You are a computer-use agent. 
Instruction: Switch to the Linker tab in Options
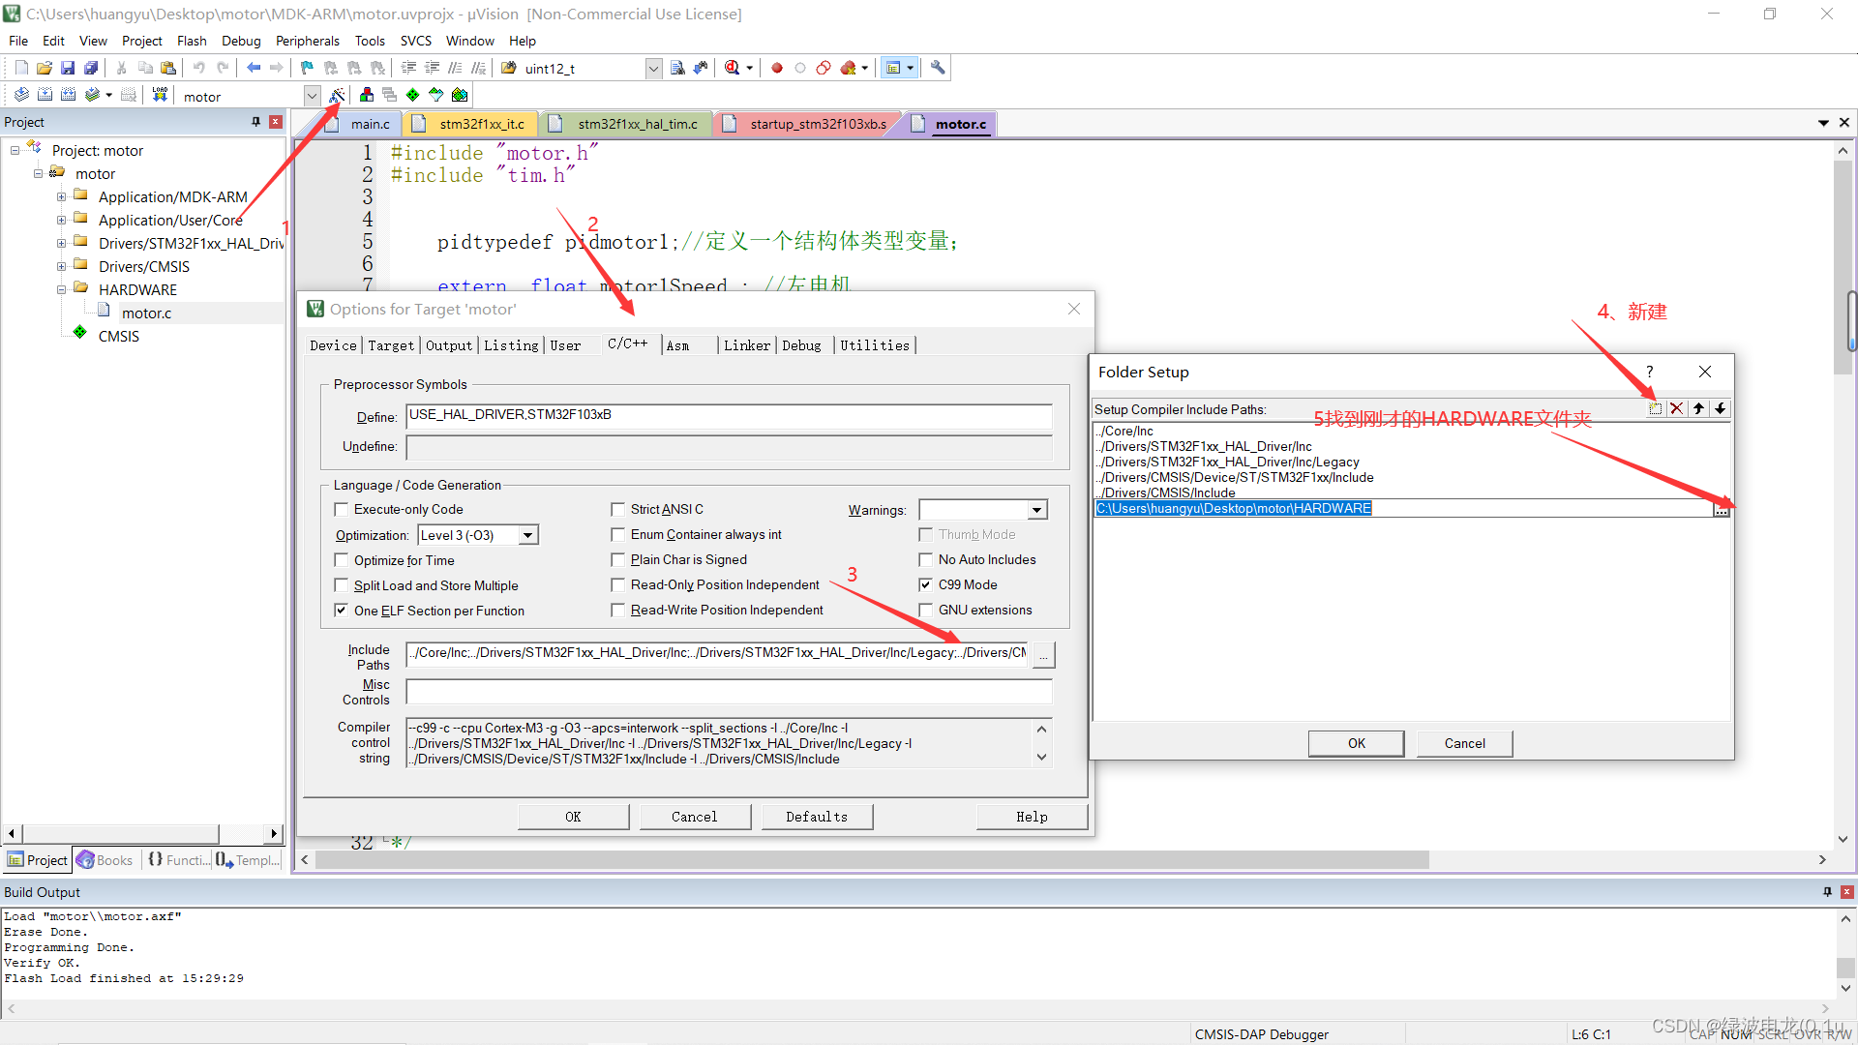click(x=747, y=345)
